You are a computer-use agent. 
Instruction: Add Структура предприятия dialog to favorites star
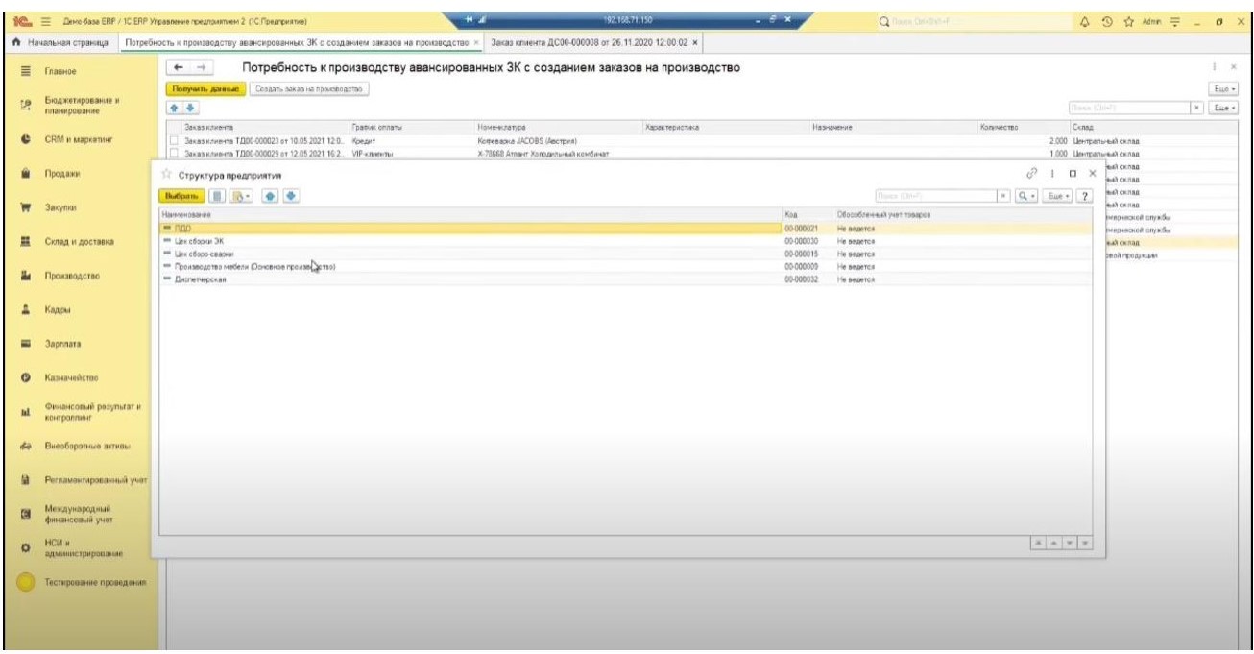[165, 173]
